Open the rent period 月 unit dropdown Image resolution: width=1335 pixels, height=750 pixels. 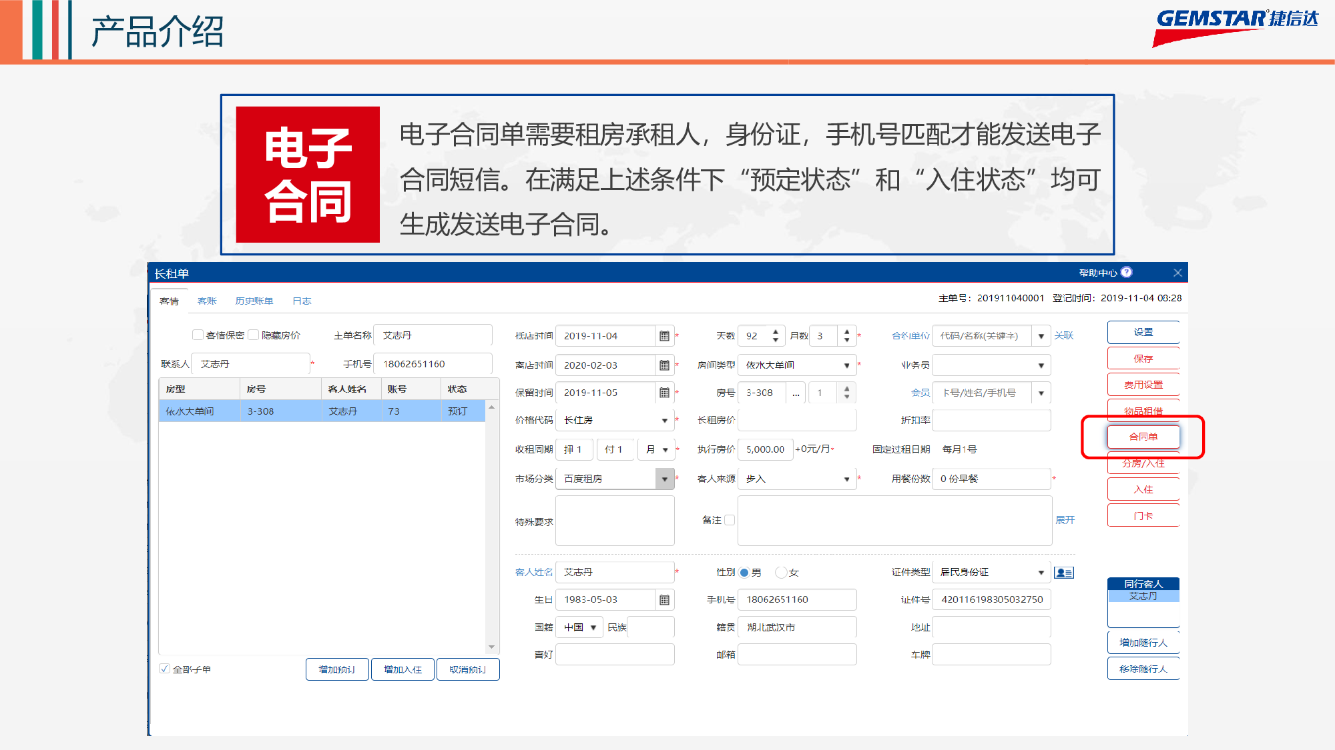(x=657, y=449)
